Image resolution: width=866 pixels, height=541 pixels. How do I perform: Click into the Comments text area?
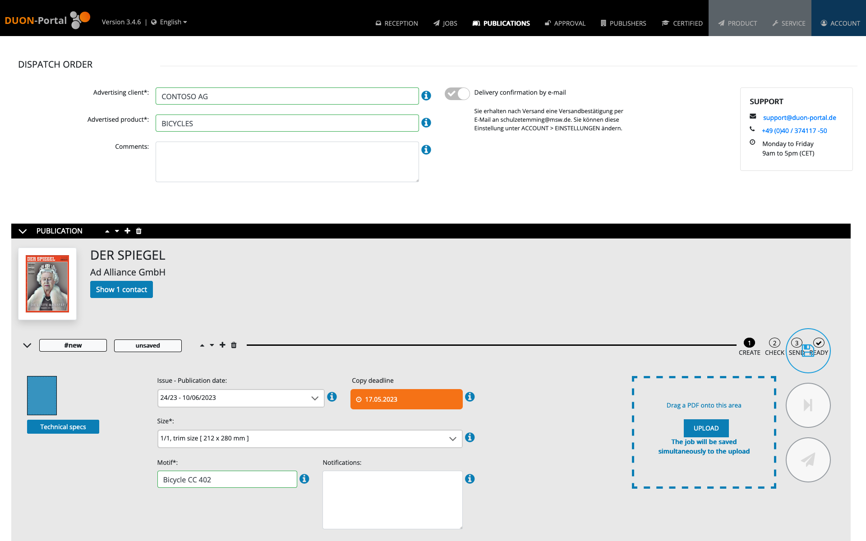point(287,162)
